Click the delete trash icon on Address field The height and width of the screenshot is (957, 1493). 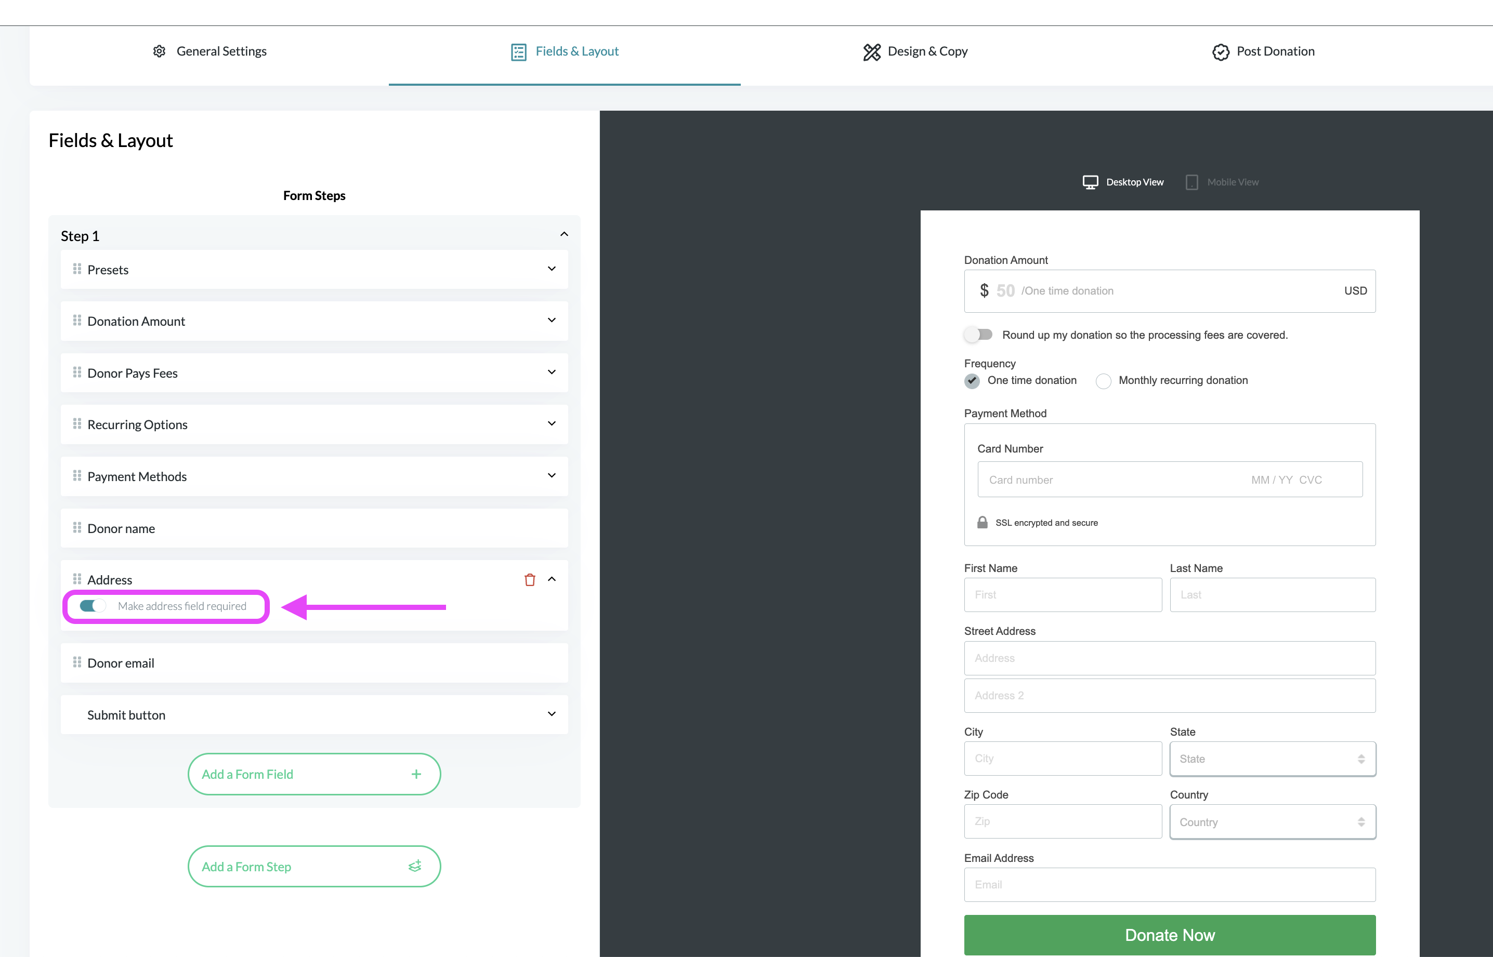(530, 579)
